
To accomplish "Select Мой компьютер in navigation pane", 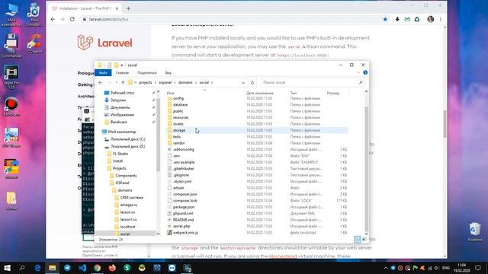I will coord(122,132).
